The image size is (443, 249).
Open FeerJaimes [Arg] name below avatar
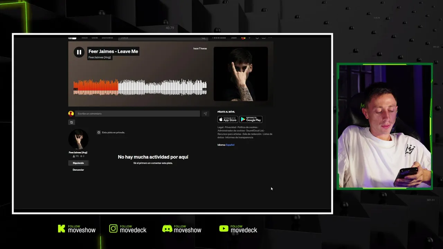tap(78, 153)
